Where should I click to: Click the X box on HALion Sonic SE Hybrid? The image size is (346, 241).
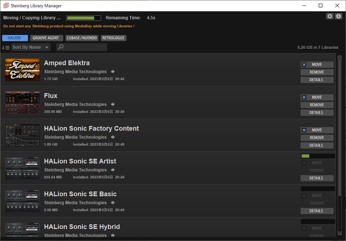(x=304, y=228)
